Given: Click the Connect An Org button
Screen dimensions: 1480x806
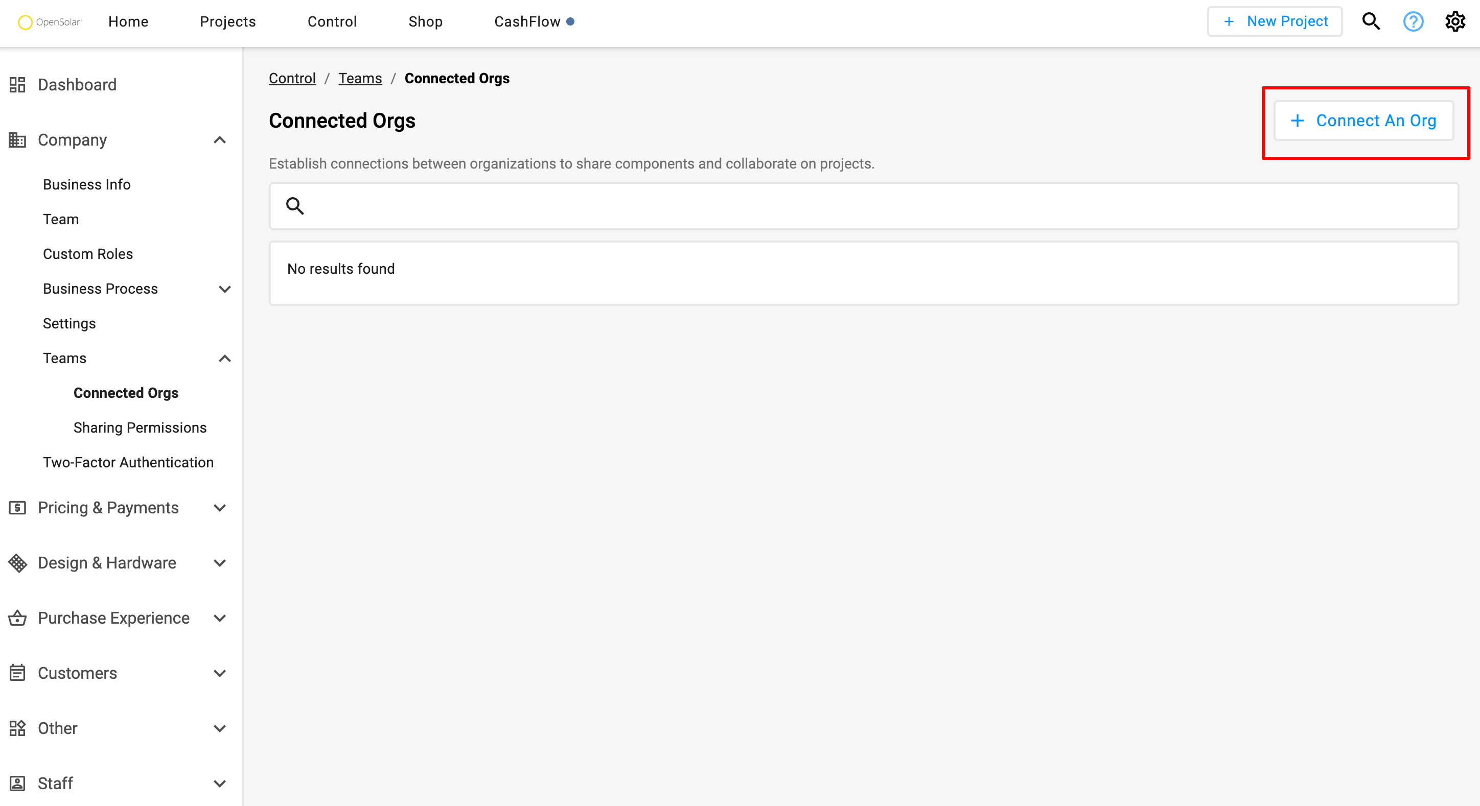Looking at the screenshot, I should tap(1363, 121).
